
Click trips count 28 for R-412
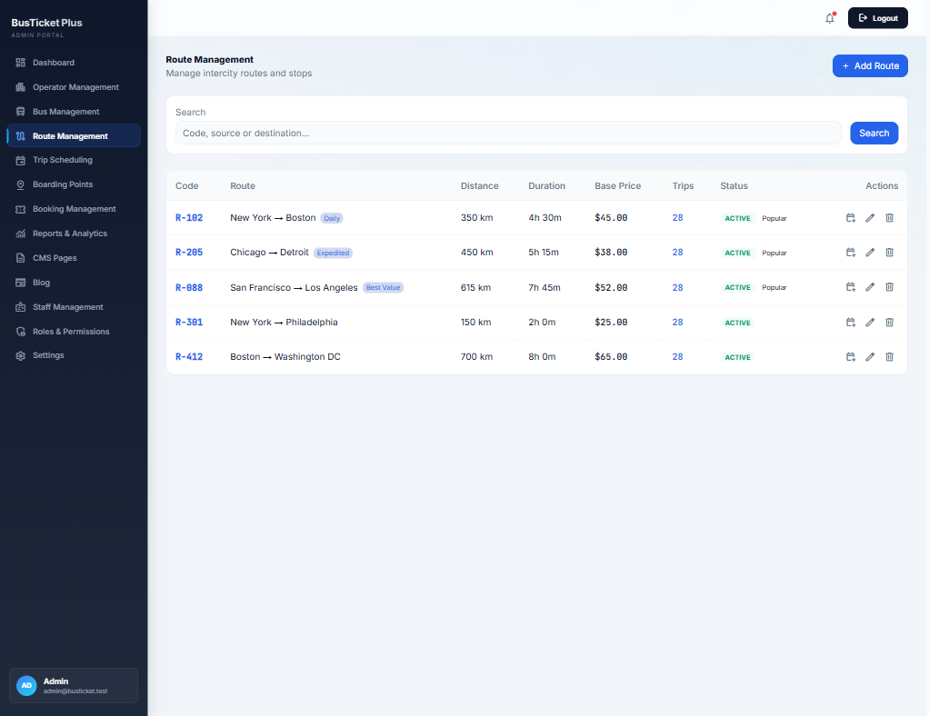point(677,356)
